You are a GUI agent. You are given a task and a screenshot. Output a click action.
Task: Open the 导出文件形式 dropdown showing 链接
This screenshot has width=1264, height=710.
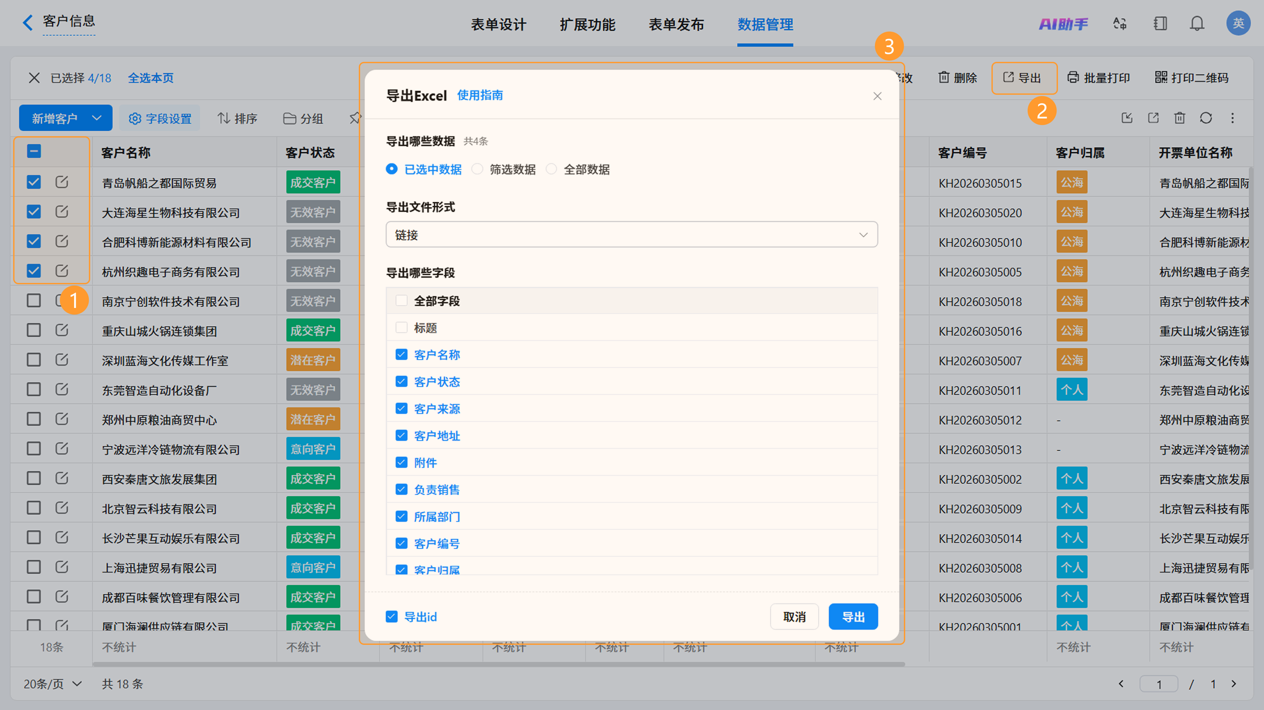(x=632, y=234)
